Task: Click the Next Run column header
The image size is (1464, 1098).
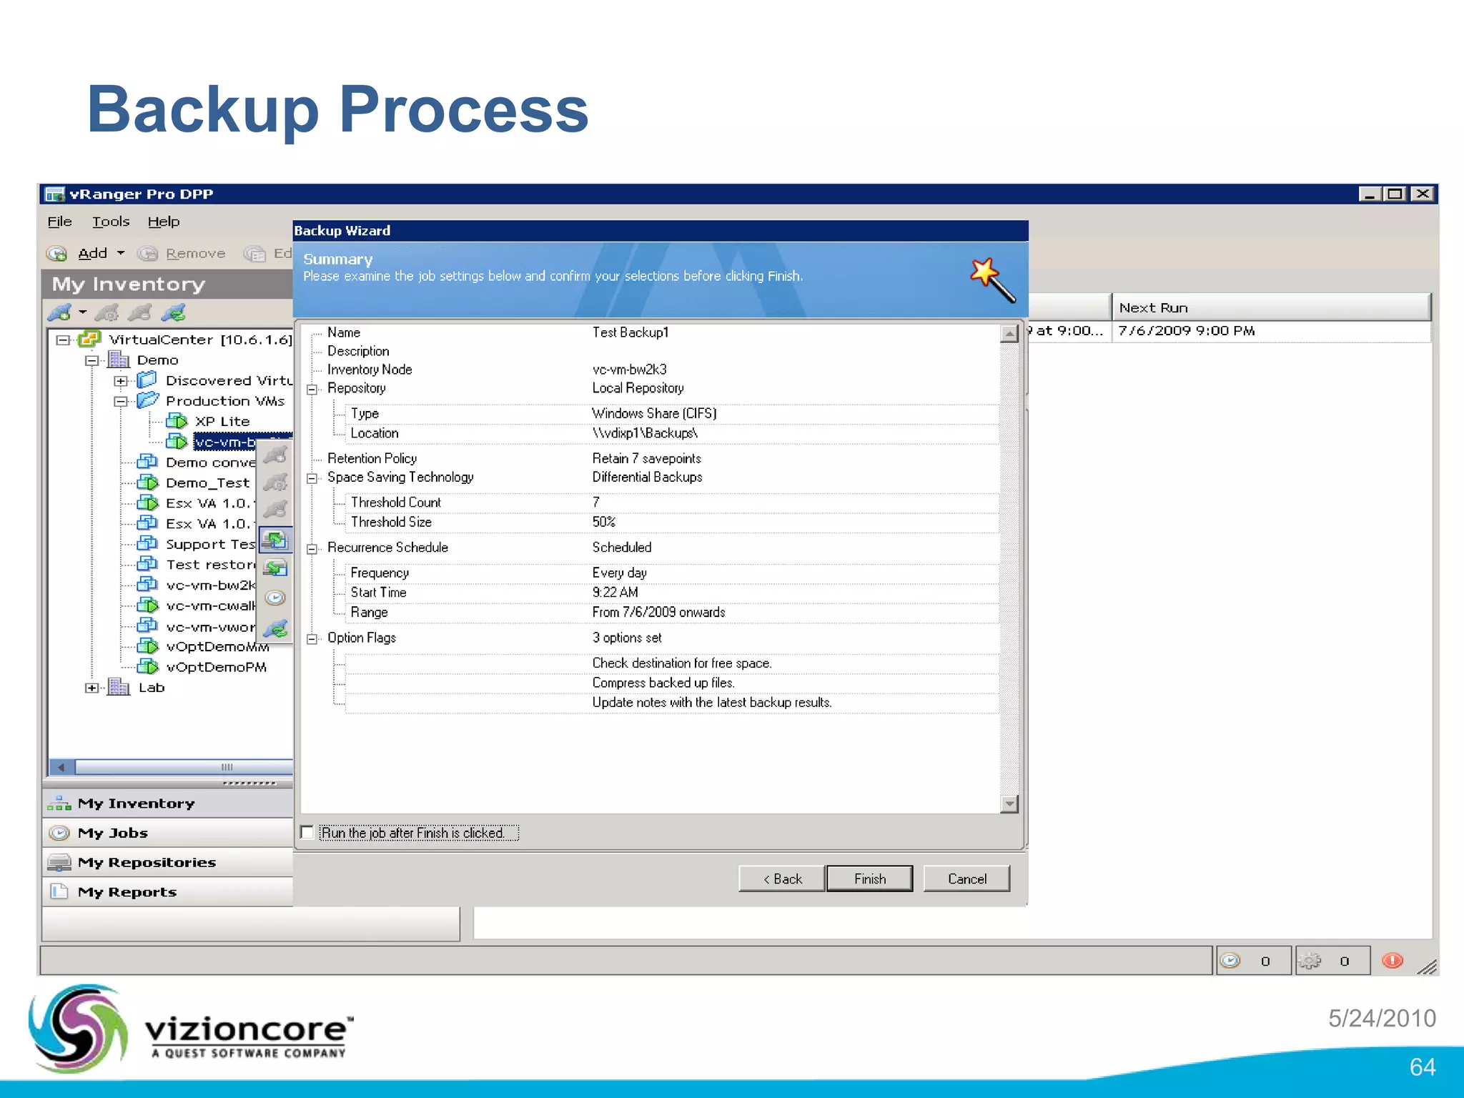Action: 1271,307
